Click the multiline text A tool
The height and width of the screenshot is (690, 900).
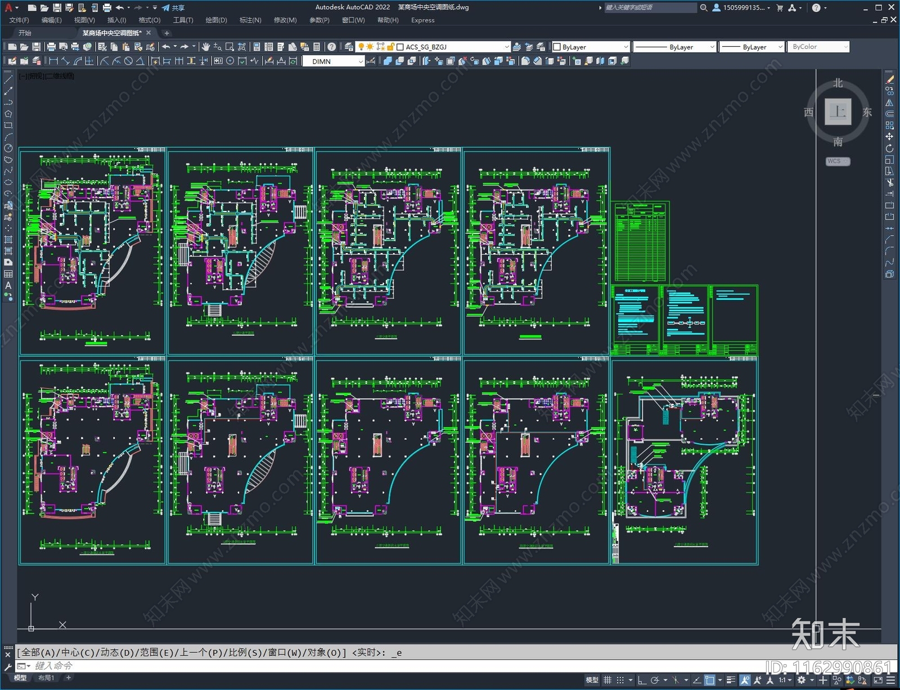[8, 285]
